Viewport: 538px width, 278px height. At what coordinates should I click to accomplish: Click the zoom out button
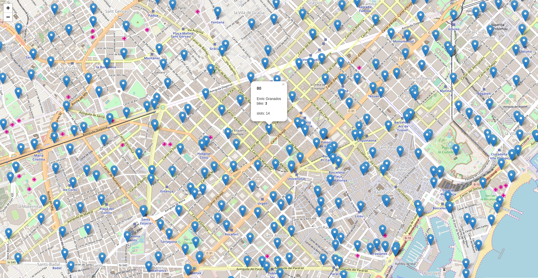tap(8, 17)
